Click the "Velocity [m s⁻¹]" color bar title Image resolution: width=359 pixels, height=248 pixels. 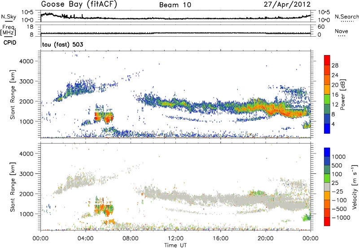pyautogui.click(x=355, y=187)
